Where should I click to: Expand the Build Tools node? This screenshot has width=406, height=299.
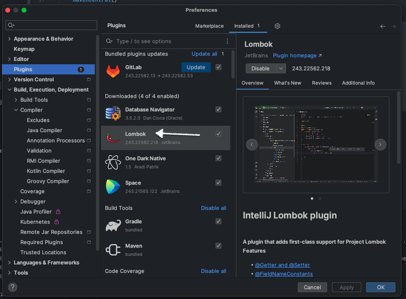pyautogui.click(x=16, y=100)
